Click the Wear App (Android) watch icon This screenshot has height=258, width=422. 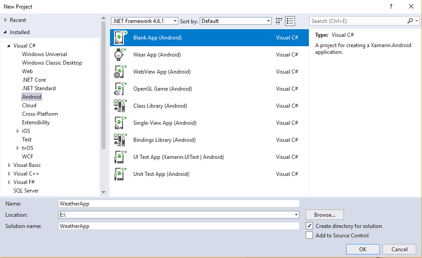(120, 55)
